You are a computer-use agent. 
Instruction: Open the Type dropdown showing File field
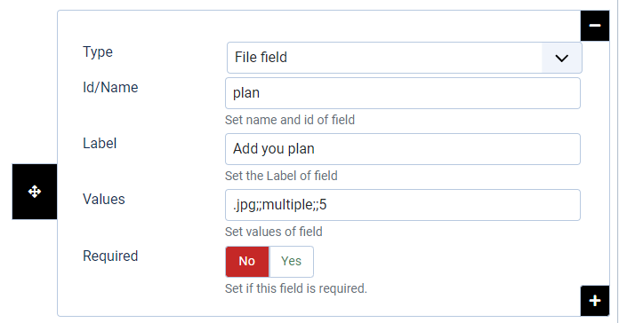[x=405, y=58]
